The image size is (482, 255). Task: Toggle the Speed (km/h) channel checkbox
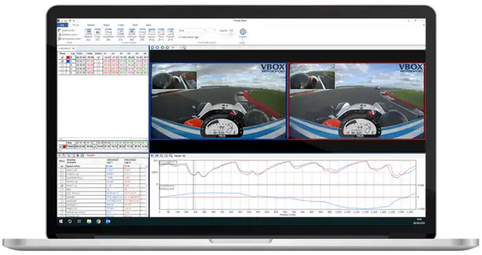point(62,166)
